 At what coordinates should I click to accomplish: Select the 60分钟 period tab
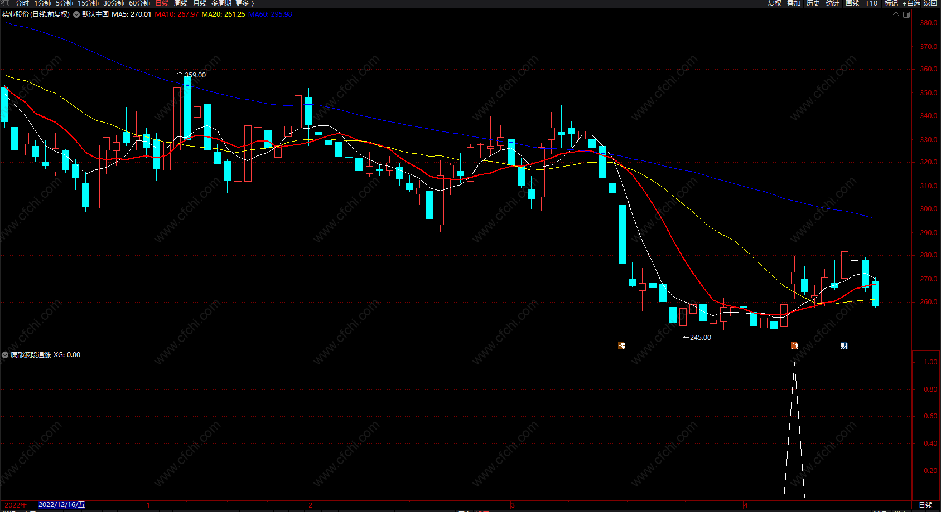point(139,3)
